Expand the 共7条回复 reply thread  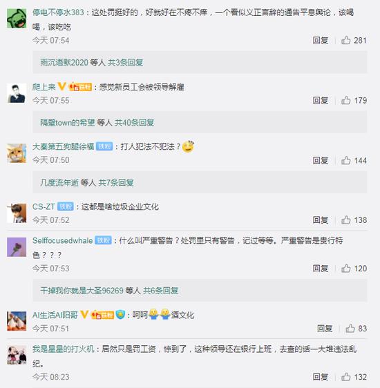[116, 183]
